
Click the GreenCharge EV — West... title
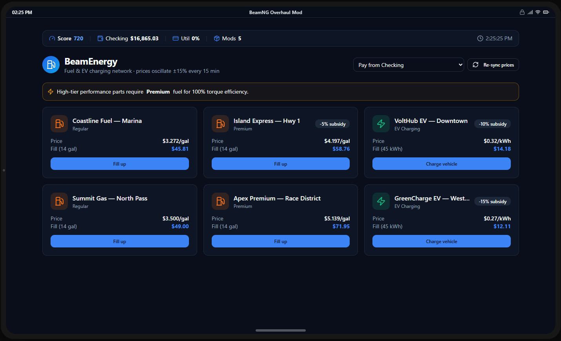pos(432,198)
